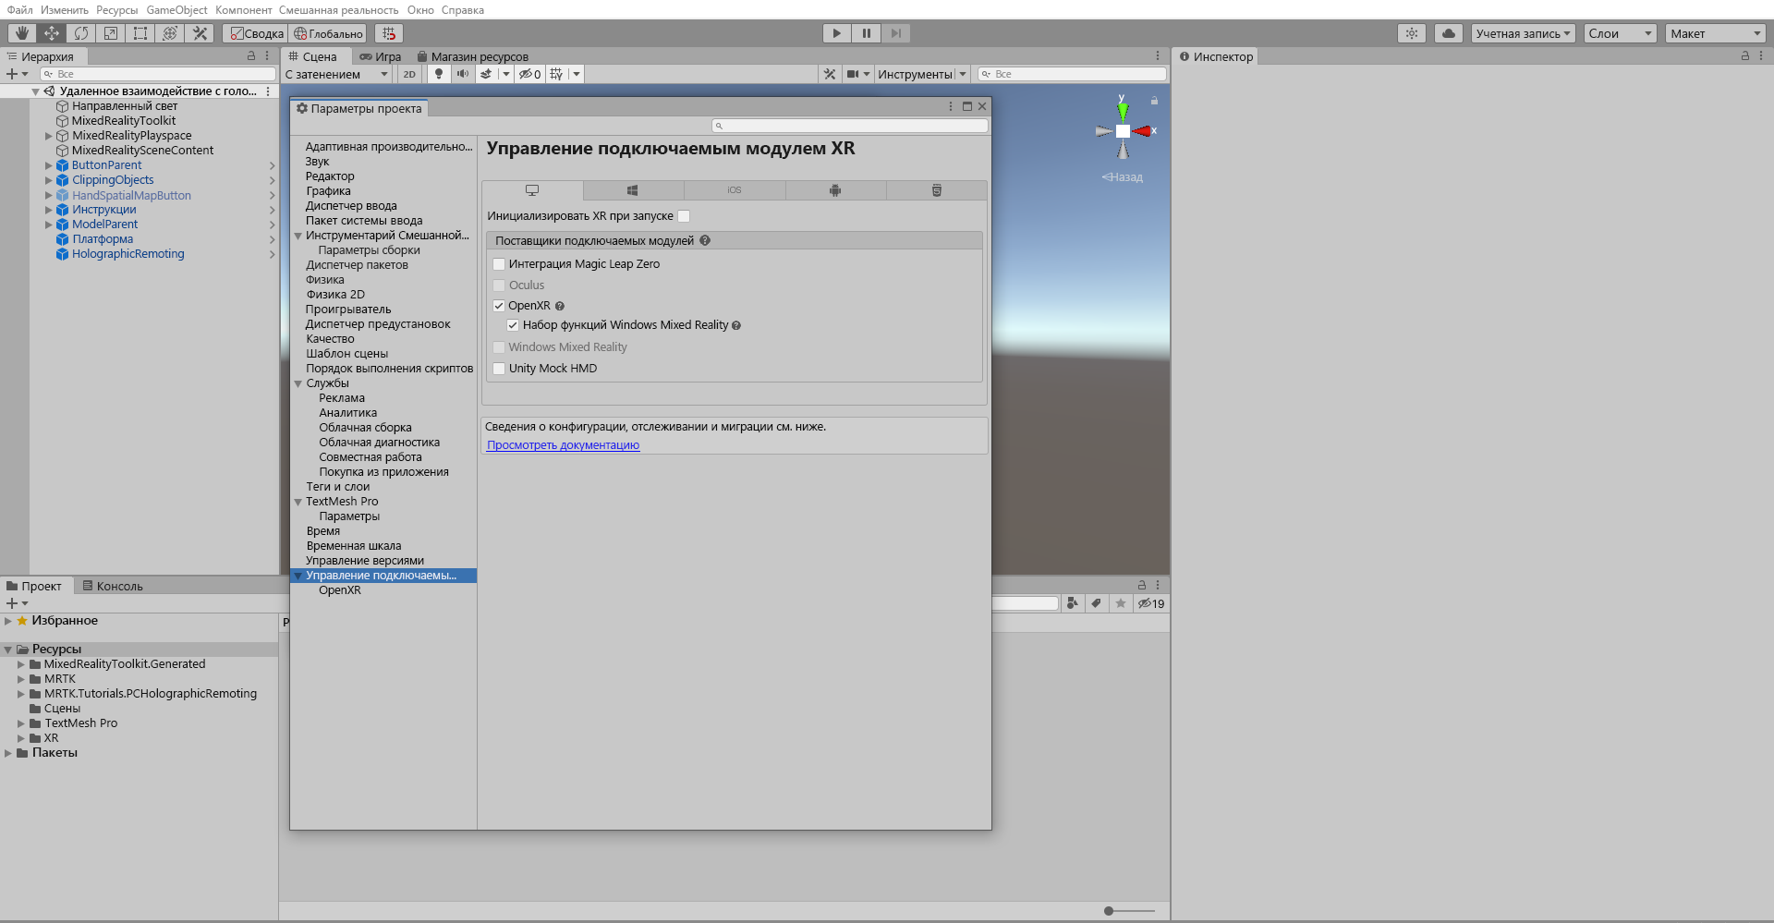Open the custom editor tools
Image resolution: width=1774 pixels, height=923 pixels.
point(200,33)
